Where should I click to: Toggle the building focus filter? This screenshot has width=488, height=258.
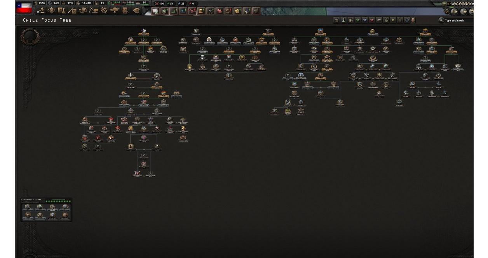[x=336, y=20]
